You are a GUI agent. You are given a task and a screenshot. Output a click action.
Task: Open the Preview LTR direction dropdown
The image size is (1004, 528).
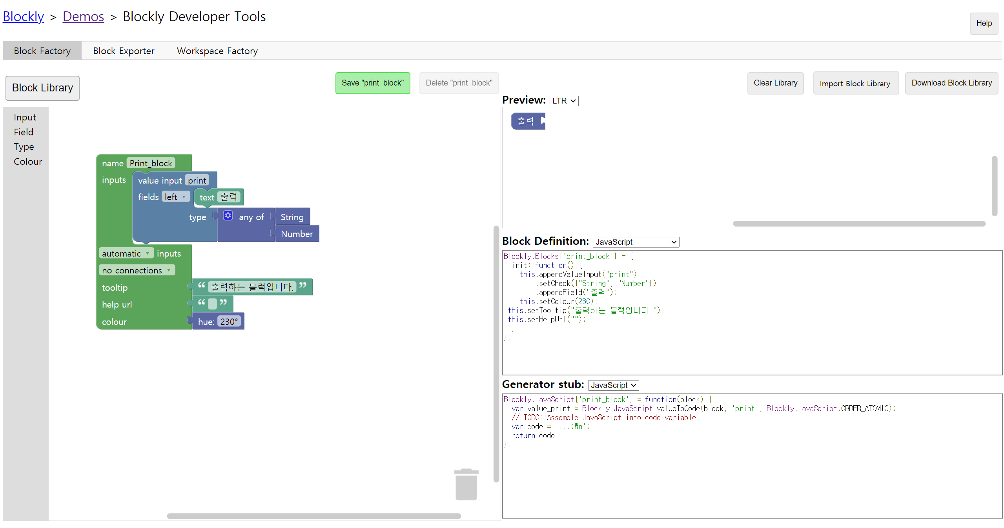pyautogui.click(x=563, y=101)
